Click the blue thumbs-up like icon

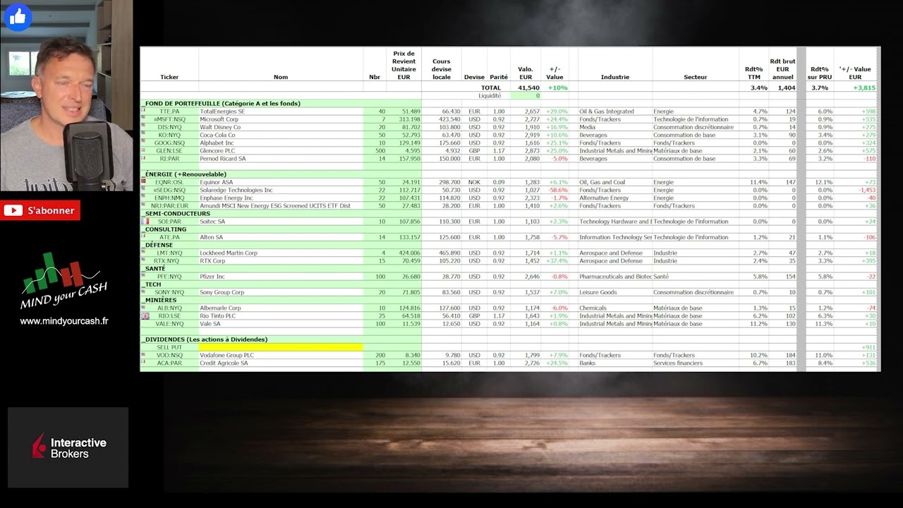18,17
